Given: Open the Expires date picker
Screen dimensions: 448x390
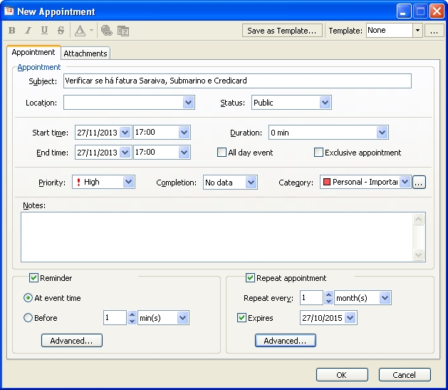Looking at the screenshot, I should point(350,318).
